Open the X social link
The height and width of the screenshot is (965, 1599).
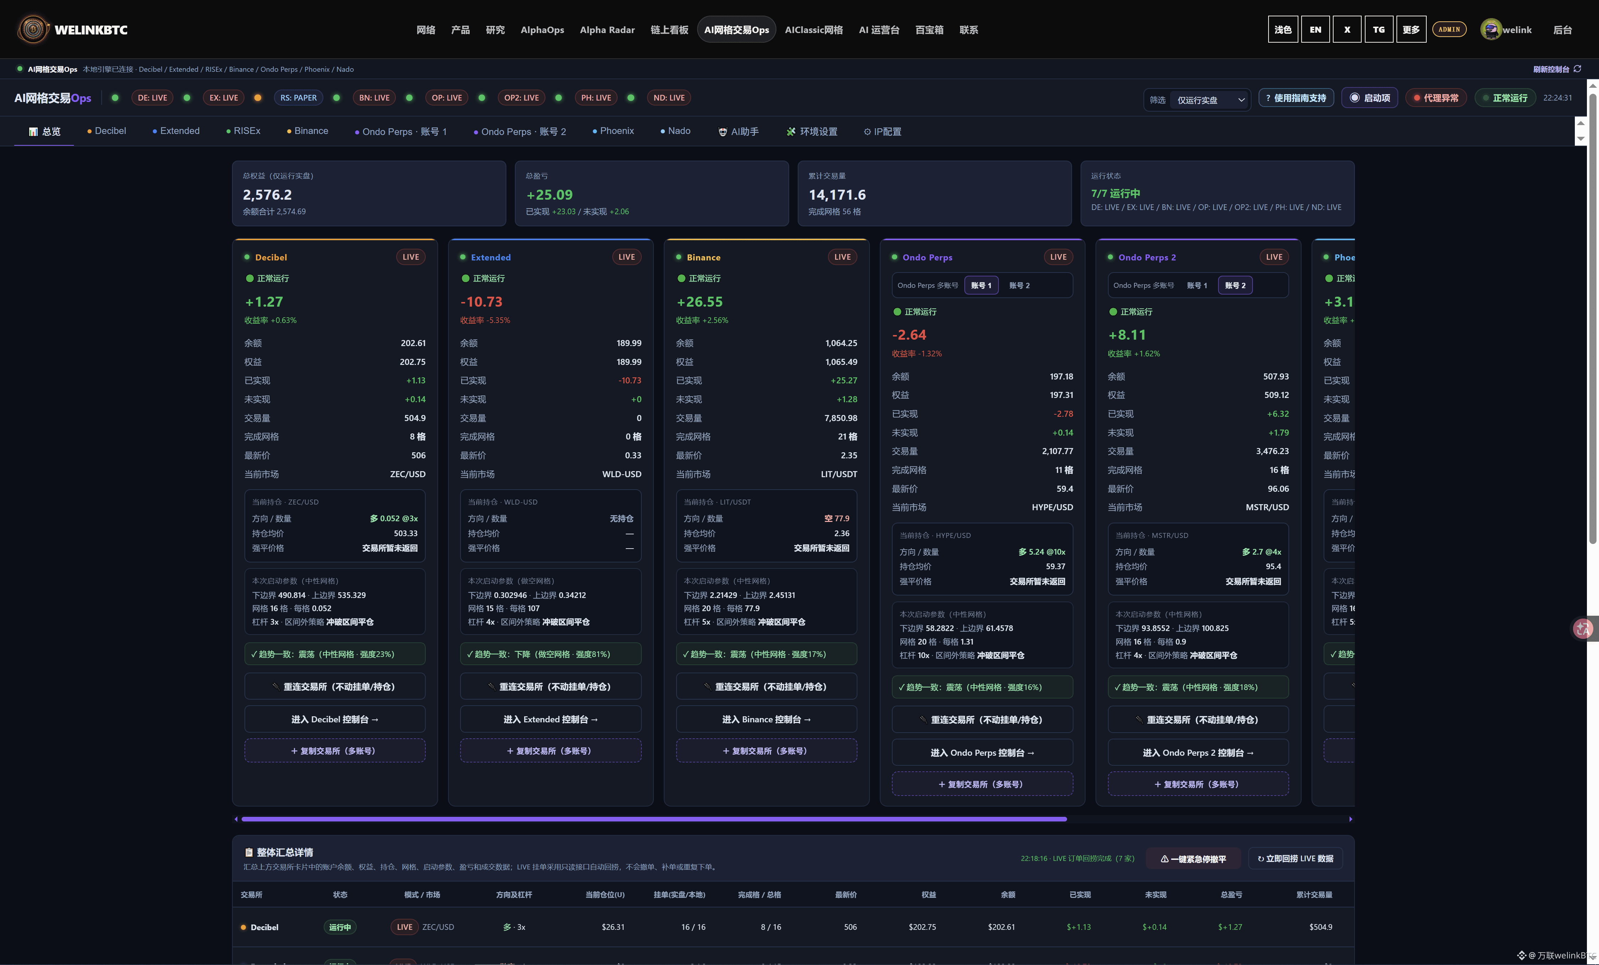1347,29
